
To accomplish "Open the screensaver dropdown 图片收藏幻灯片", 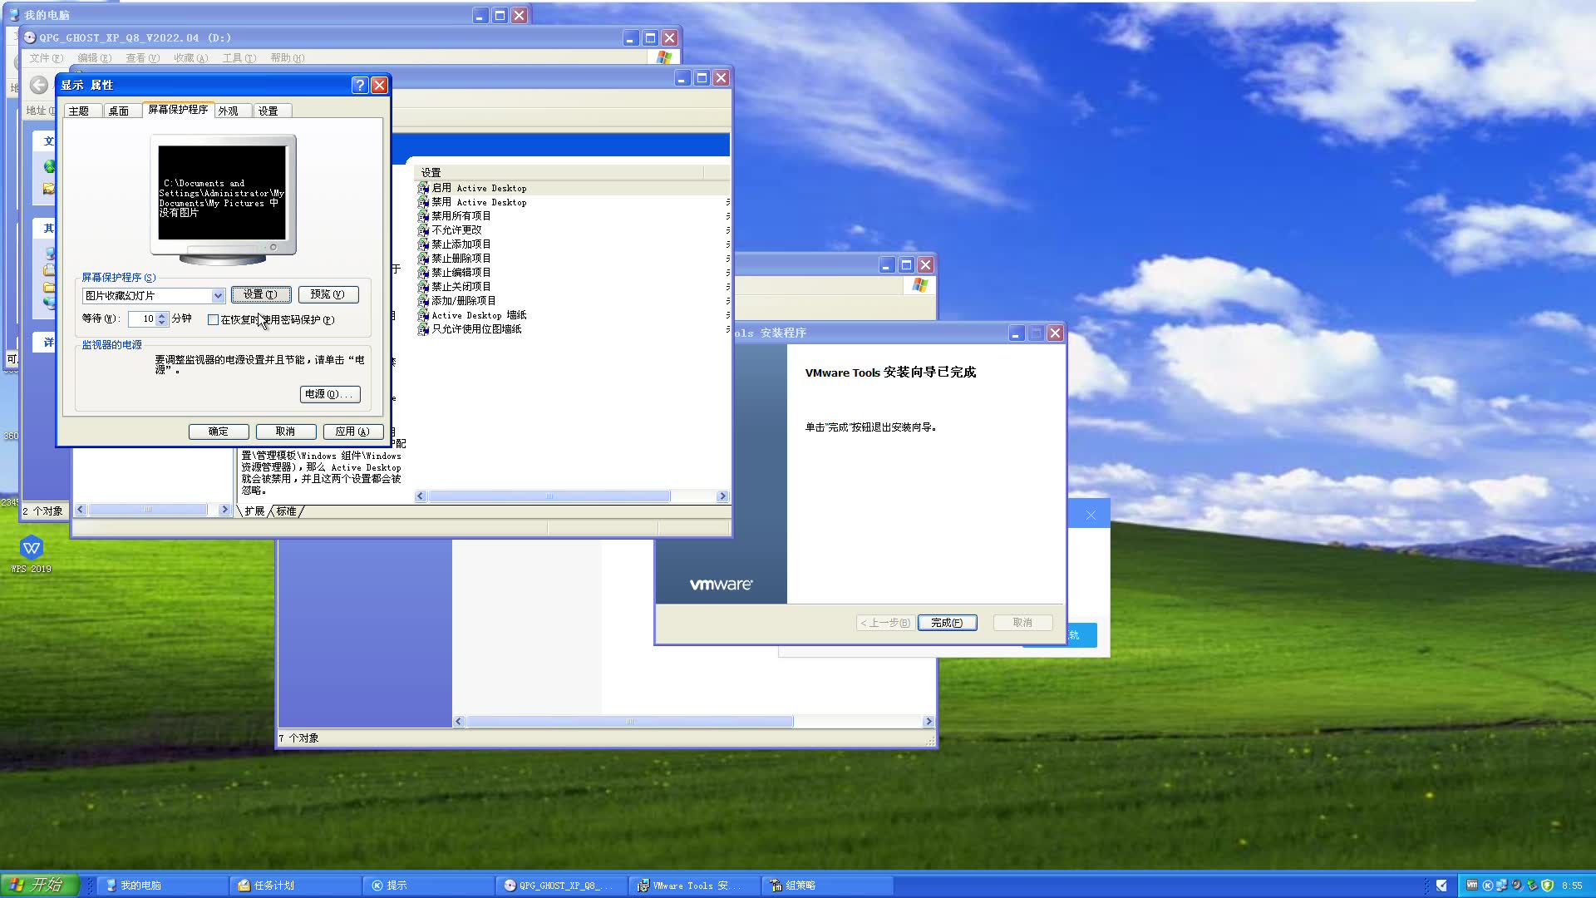I will click(218, 296).
